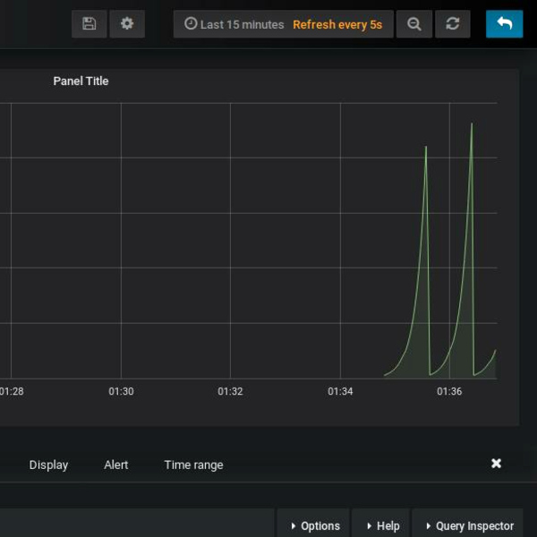Viewport: 537px width, 537px height.
Task: Click the clock icon in time picker
Action: click(x=190, y=24)
